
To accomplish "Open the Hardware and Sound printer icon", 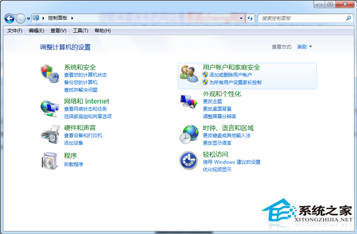I will (50, 134).
